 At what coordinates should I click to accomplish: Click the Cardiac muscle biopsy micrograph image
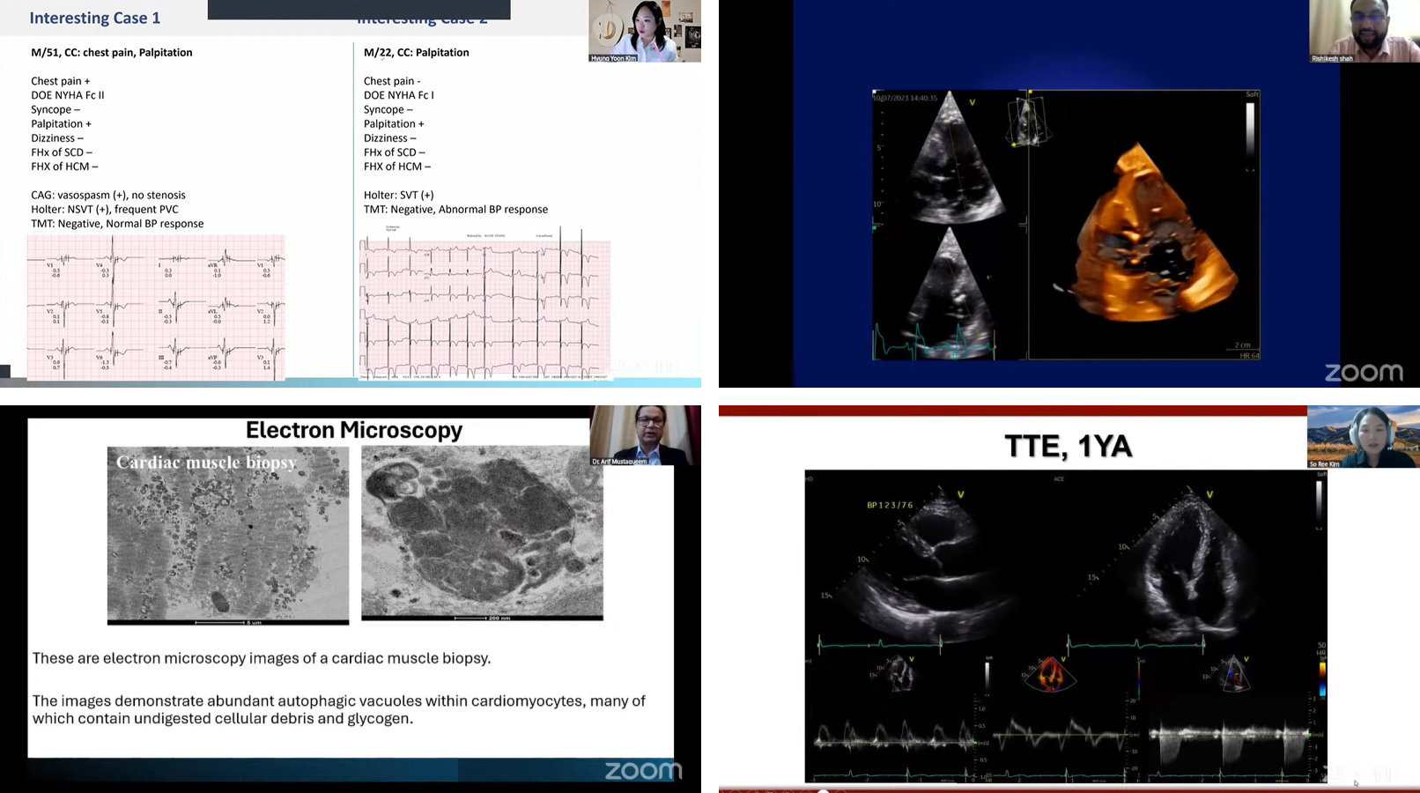tap(227, 534)
